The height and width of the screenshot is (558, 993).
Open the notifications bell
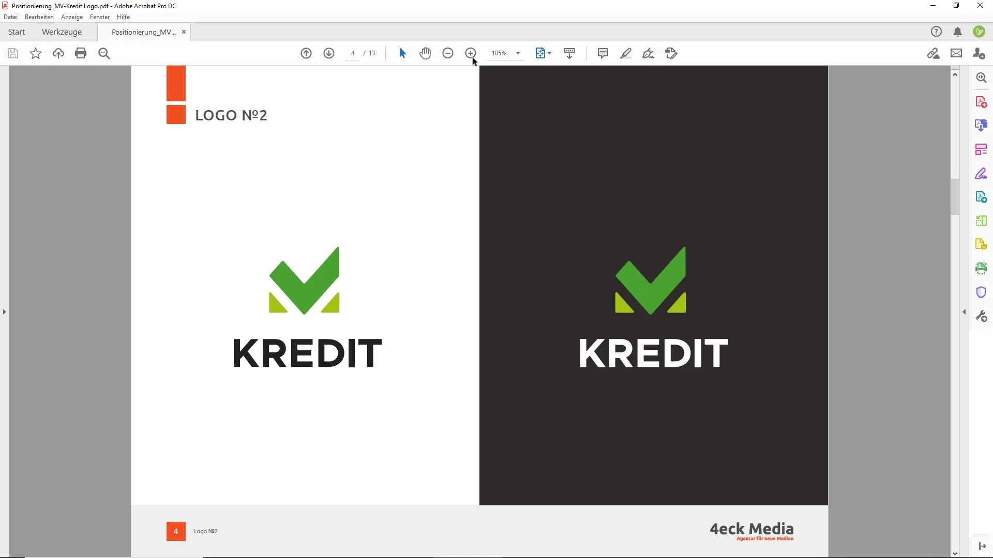click(x=957, y=32)
